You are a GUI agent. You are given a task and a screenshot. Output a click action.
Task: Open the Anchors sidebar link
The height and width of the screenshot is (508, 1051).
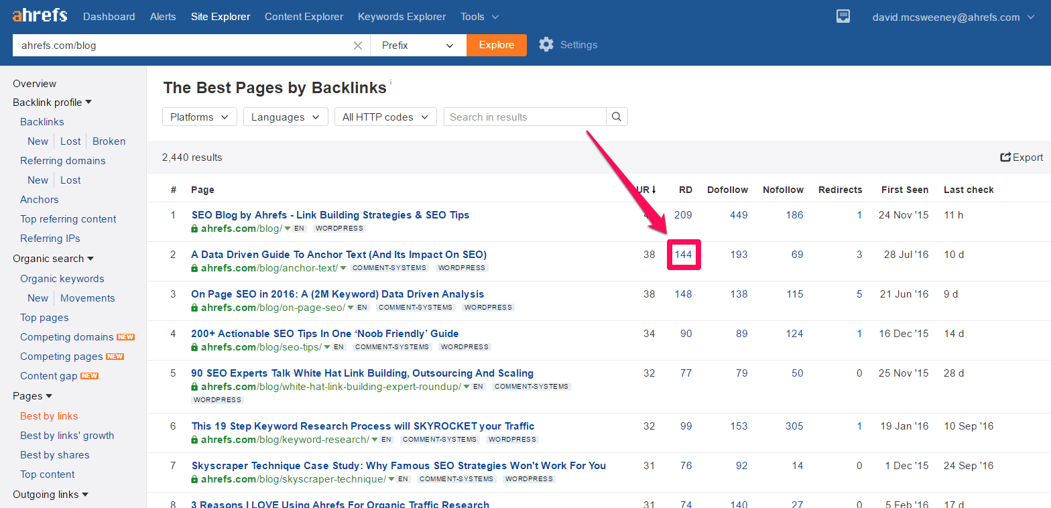click(40, 200)
